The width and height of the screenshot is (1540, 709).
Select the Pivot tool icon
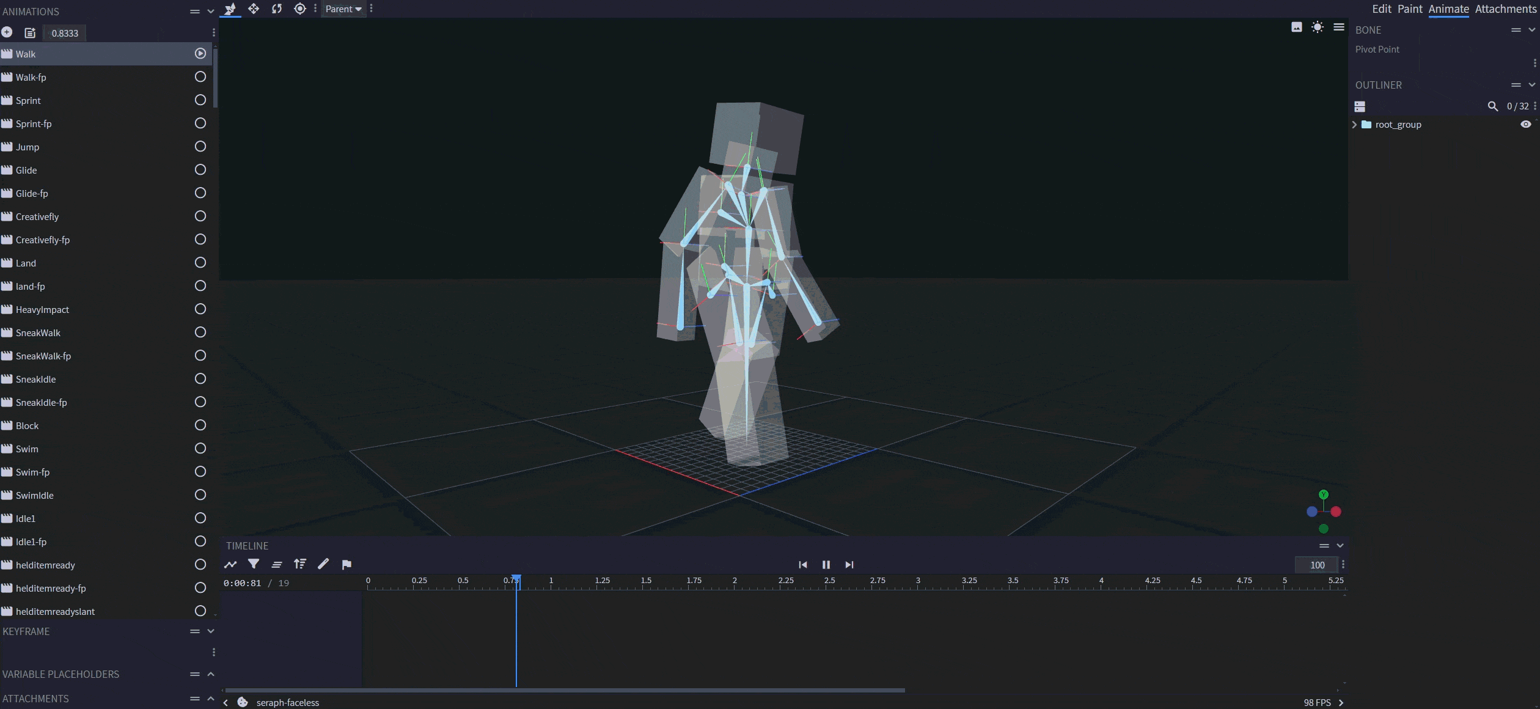pos(299,9)
